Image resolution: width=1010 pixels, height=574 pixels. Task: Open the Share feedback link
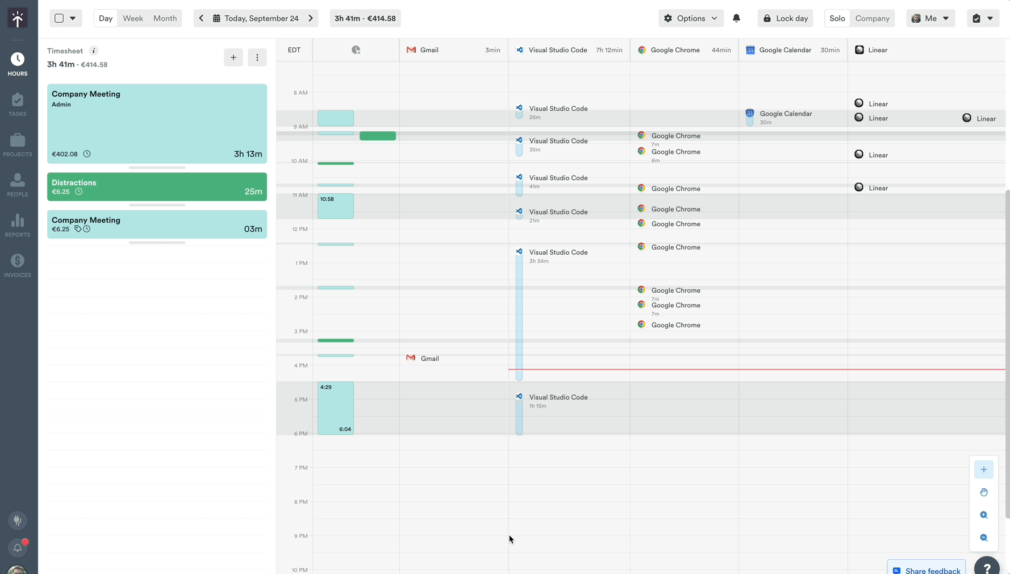(926, 570)
